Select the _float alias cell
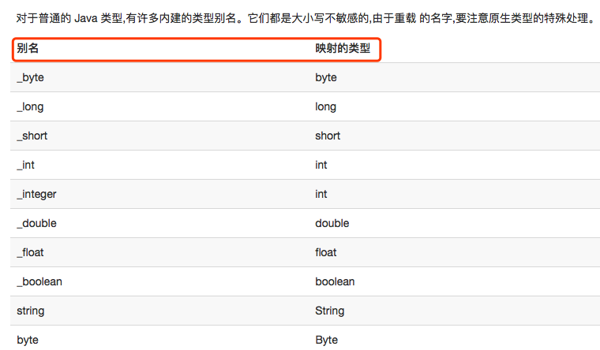Image resolution: width=600 pixels, height=350 pixels. coord(30,252)
